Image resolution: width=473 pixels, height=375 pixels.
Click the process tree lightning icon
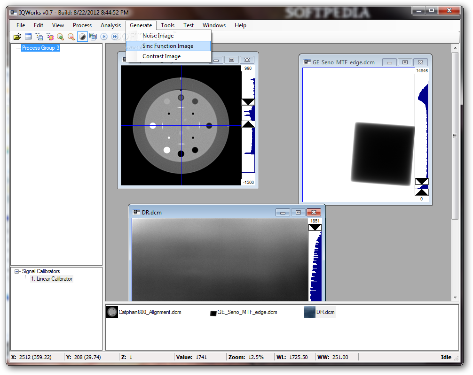pyautogui.click(x=50, y=37)
